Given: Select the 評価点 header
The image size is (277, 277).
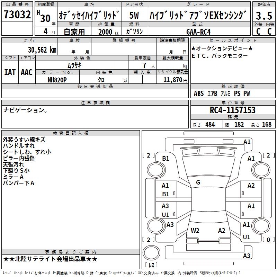Looking at the screenshot, I should [264, 5].
